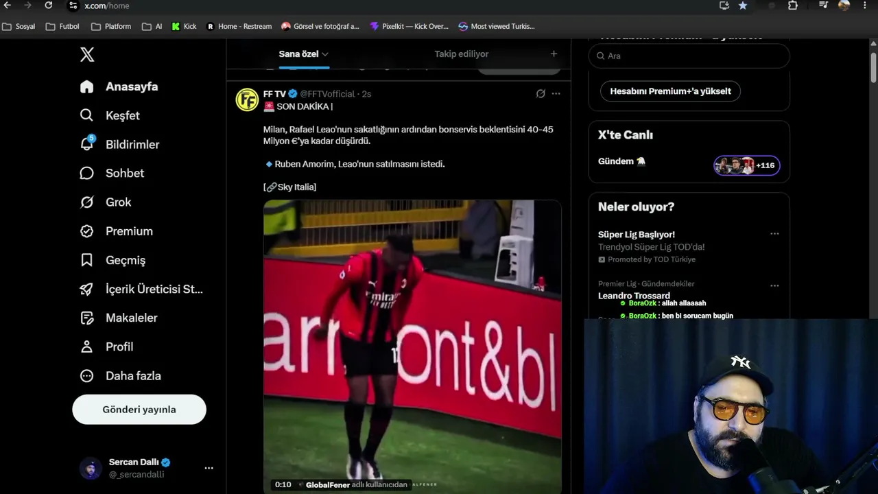Click the Ara search field

[x=689, y=56]
